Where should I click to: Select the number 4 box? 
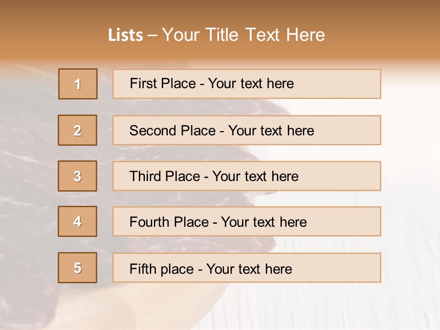coord(77,221)
